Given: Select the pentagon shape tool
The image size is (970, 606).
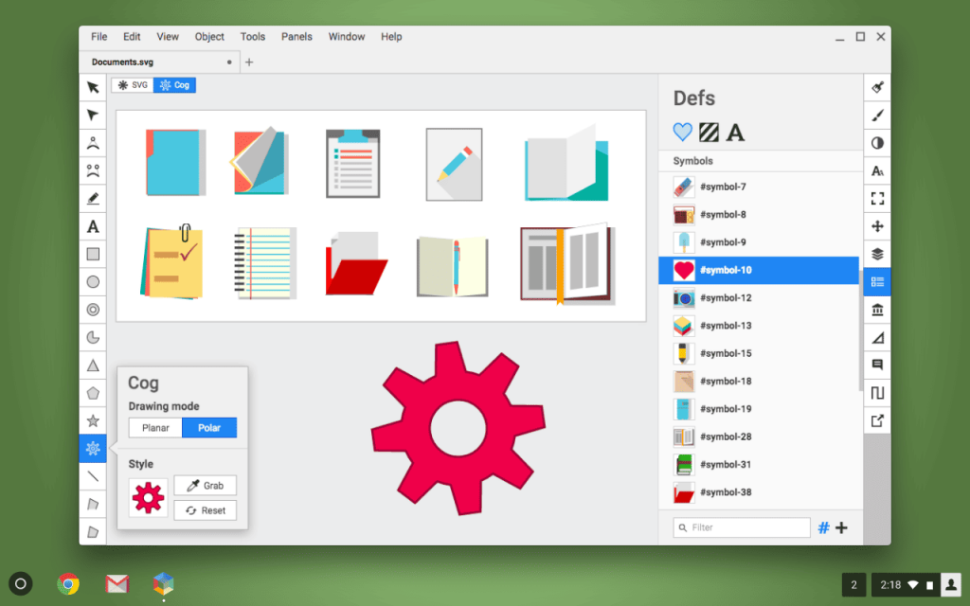Looking at the screenshot, I should tap(92, 392).
